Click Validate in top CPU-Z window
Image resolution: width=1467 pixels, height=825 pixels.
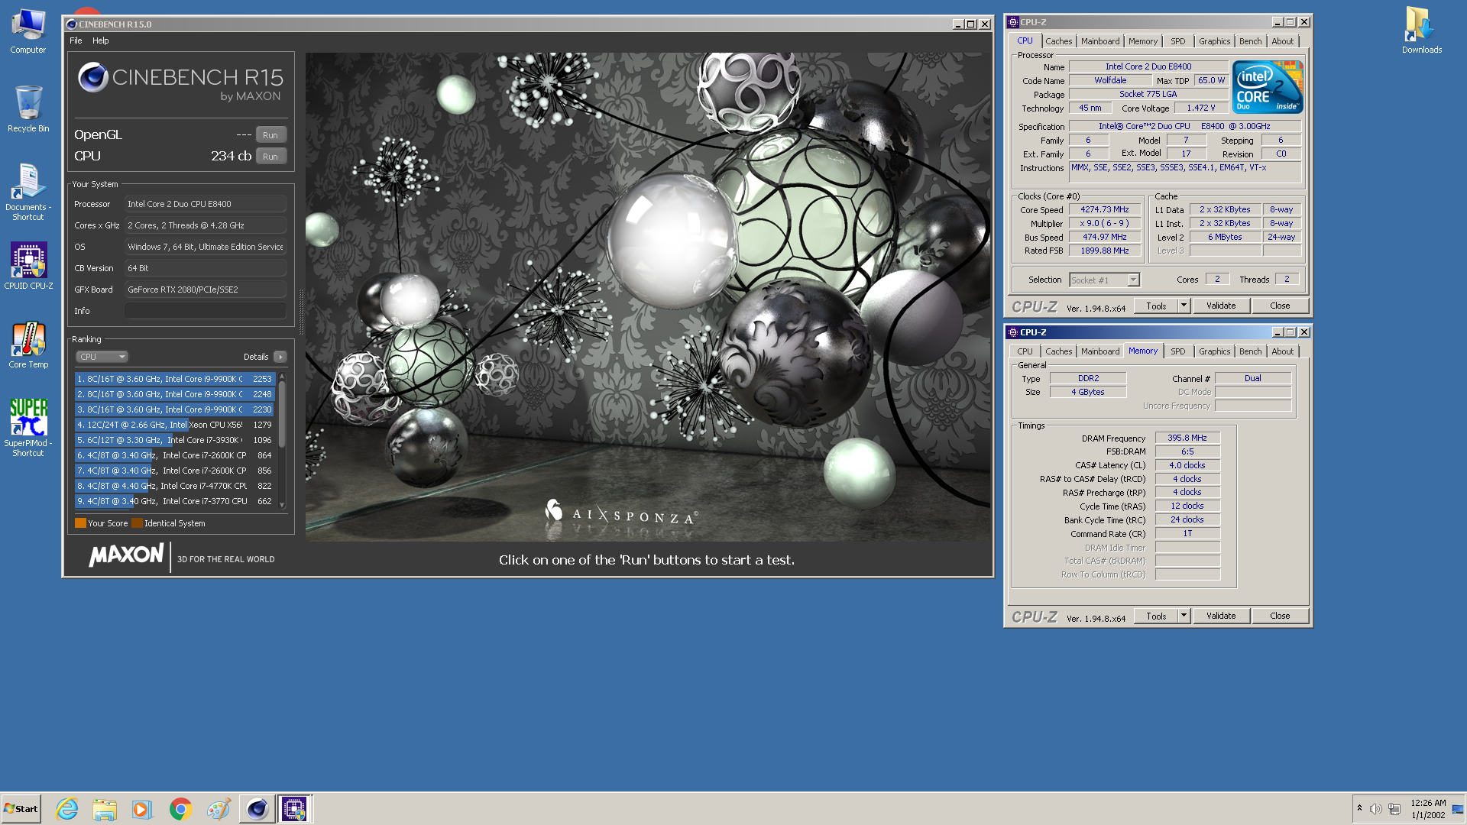(1221, 306)
